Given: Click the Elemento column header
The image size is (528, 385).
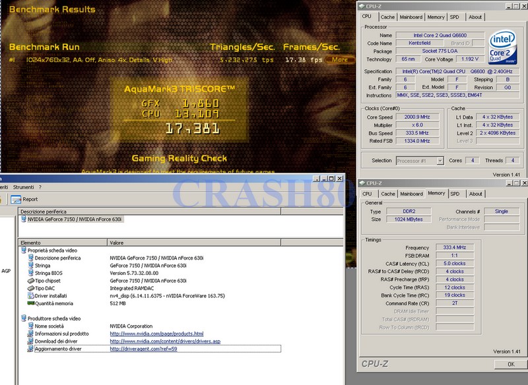Looking at the screenshot, I should pyautogui.click(x=63, y=243).
